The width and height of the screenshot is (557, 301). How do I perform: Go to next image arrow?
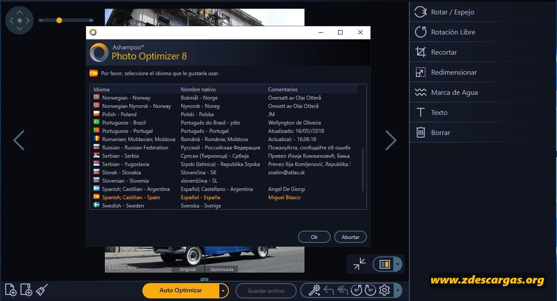click(391, 140)
